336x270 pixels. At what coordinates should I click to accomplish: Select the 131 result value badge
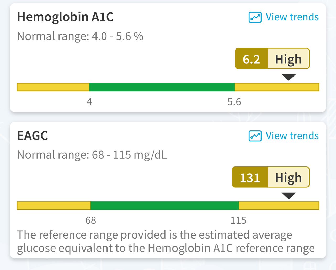pos(250,177)
